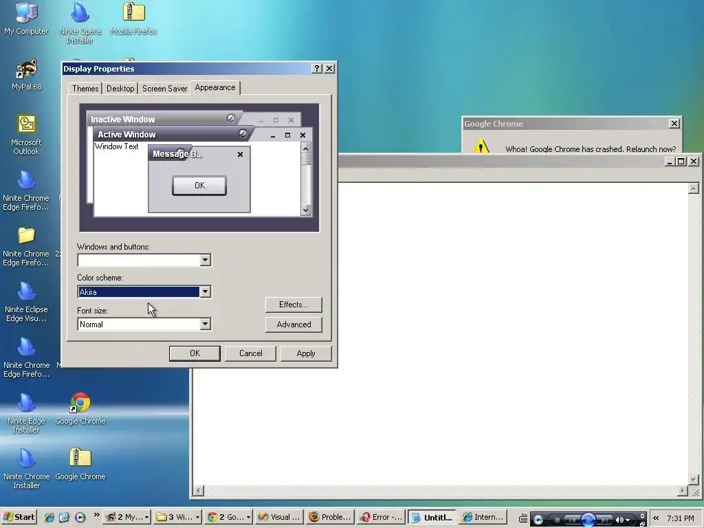Open the Color scheme dropdown showing Akira
The image size is (704, 528).
coord(205,291)
